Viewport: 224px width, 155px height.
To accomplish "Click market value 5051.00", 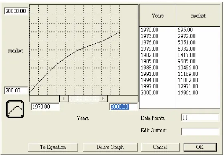I will [x=186, y=43].
